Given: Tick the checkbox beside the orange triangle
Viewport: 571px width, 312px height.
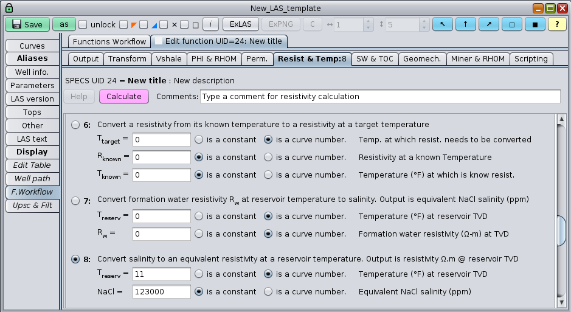Looking at the screenshot, I should click(x=124, y=24).
